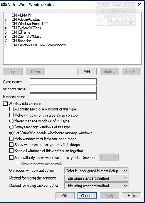Screen dimensions: 145x203
Task: Open the Desktop number dropdown
Action: [109, 157]
